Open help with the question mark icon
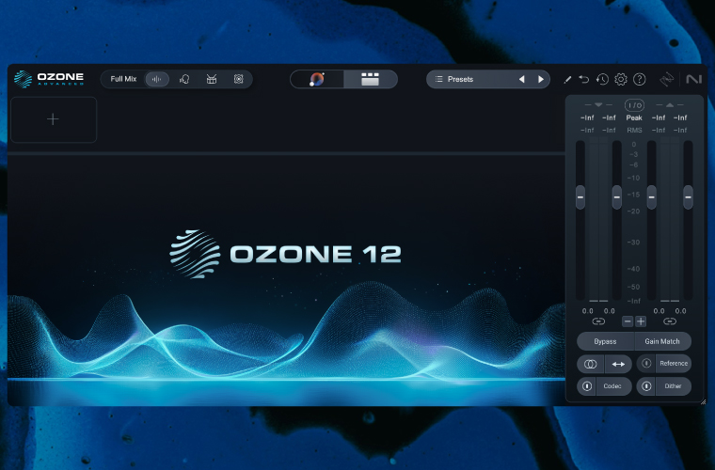Viewport: 715px width, 470px height. 640,80
